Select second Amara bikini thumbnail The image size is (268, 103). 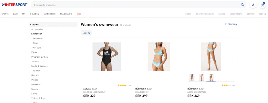coord(201,77)
